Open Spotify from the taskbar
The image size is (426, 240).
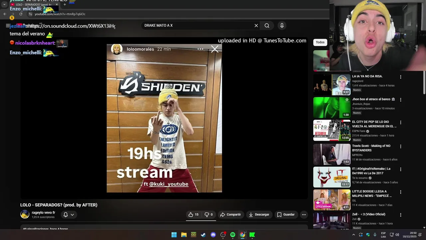tap(233, 235)
